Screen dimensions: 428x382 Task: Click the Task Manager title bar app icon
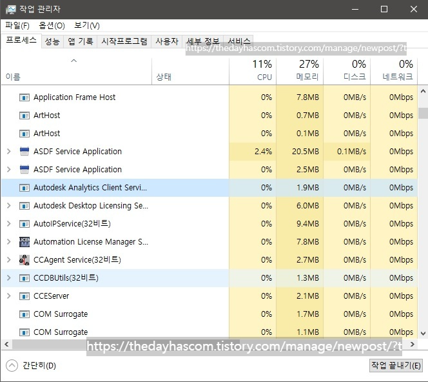coord(11,9)
